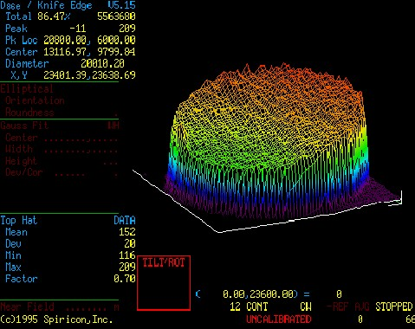Viewport: 415px width, 329px height.
Task: Select Pk Loc Y value 6000.00
Action: [116, 40]
